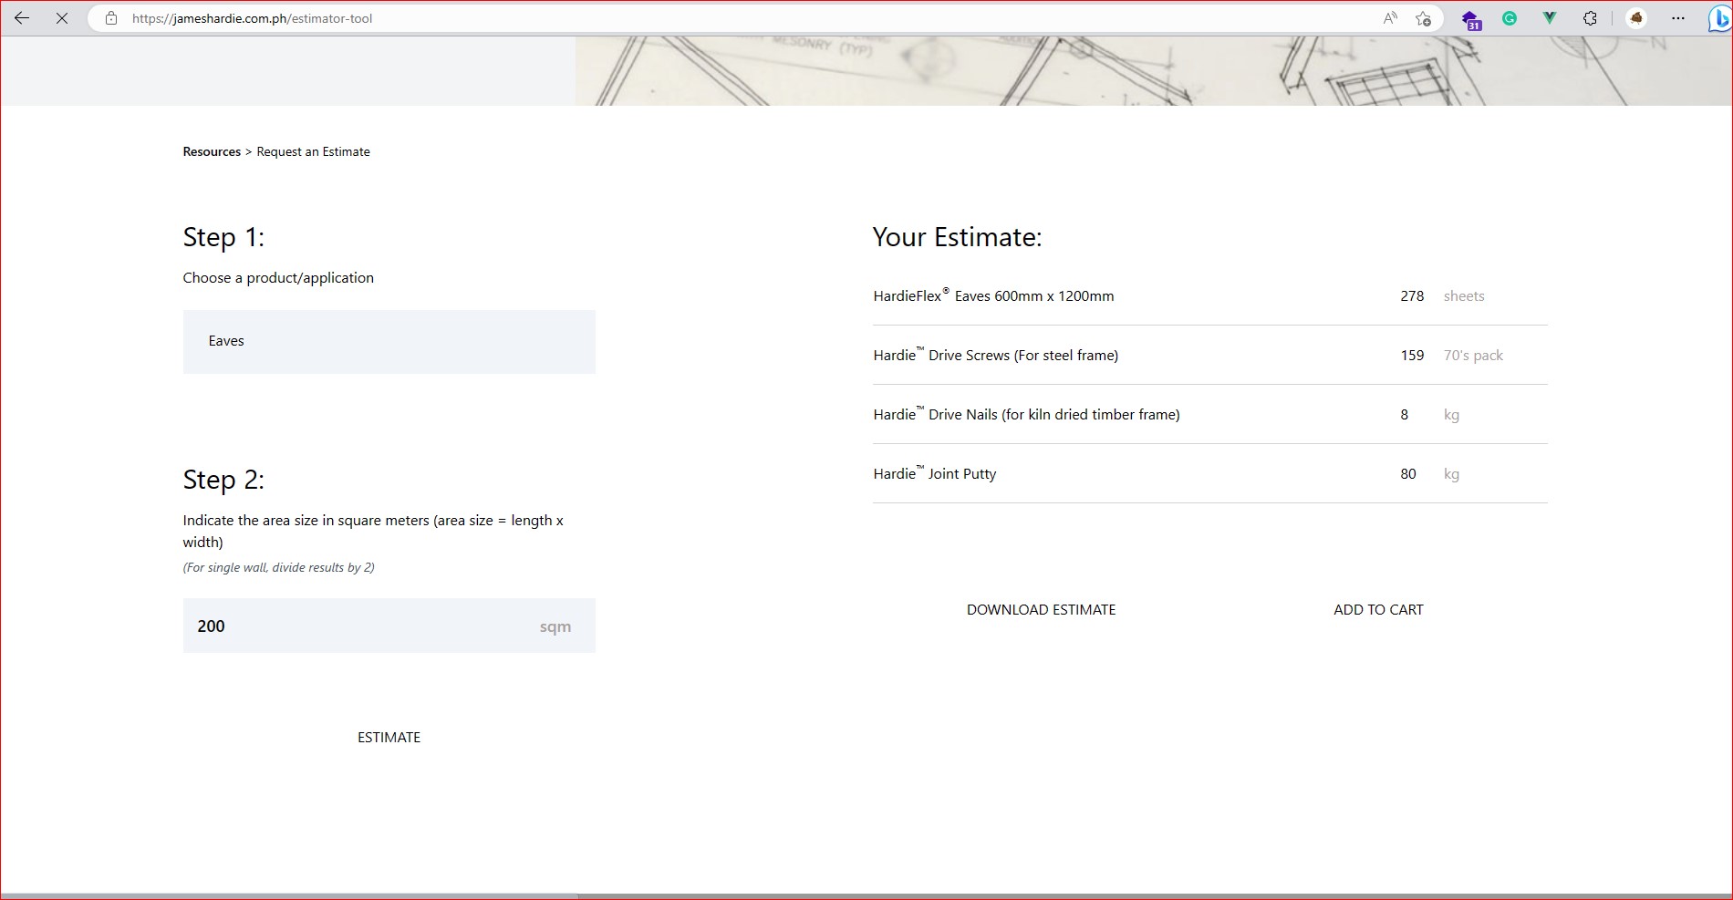Click ADD TO CART
The width and height of the screenshot is (1733, 900).
pyautogui.click(x=1378, y=610)
